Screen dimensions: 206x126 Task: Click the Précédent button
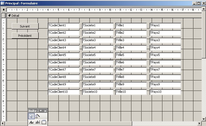tap(25, 36)
